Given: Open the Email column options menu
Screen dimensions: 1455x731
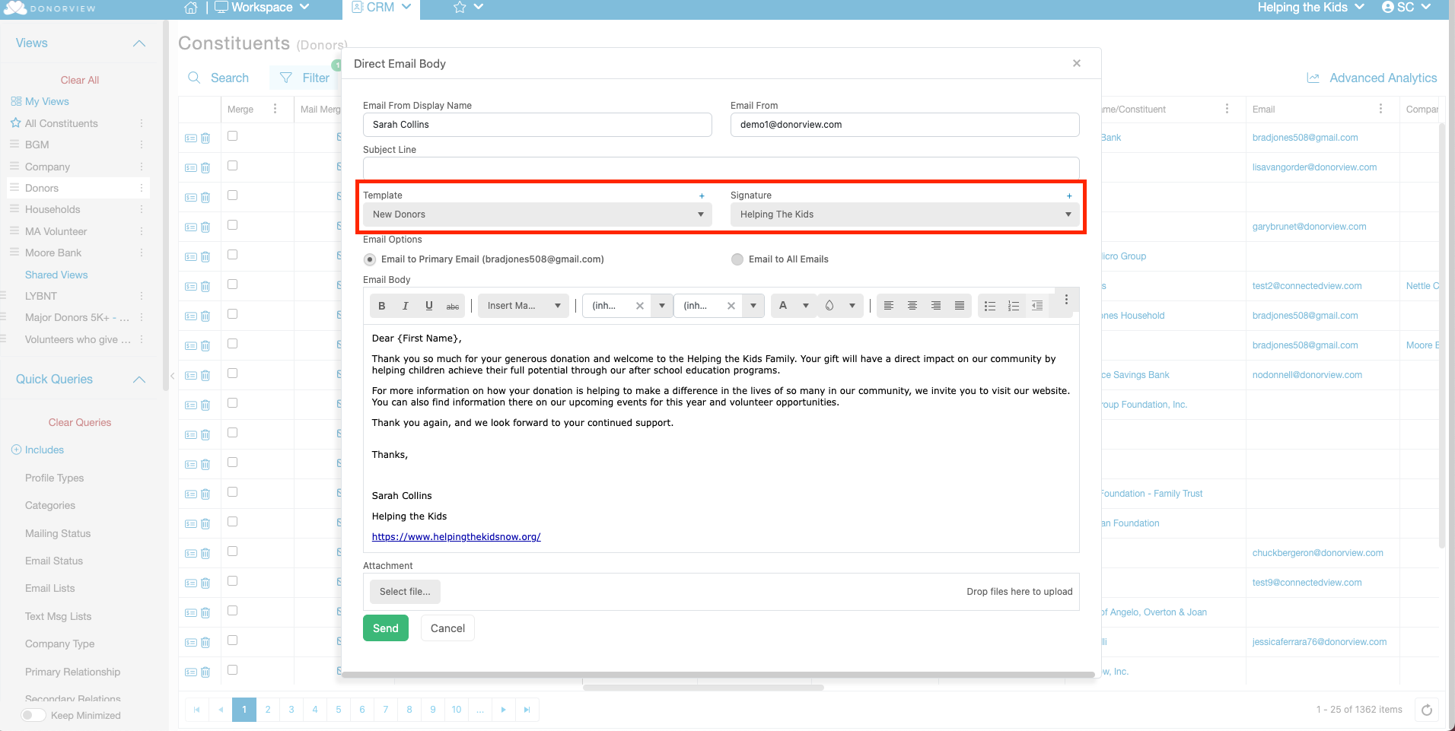Looking at the screenshot, I should (1381, 109).
